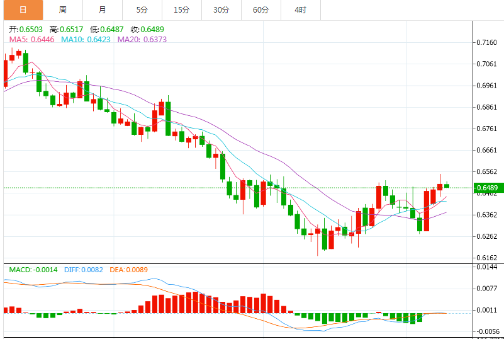Switch to the weekly 周 tab
The image size is (504, 339).
pyautogui.click(x=63, y=10)
